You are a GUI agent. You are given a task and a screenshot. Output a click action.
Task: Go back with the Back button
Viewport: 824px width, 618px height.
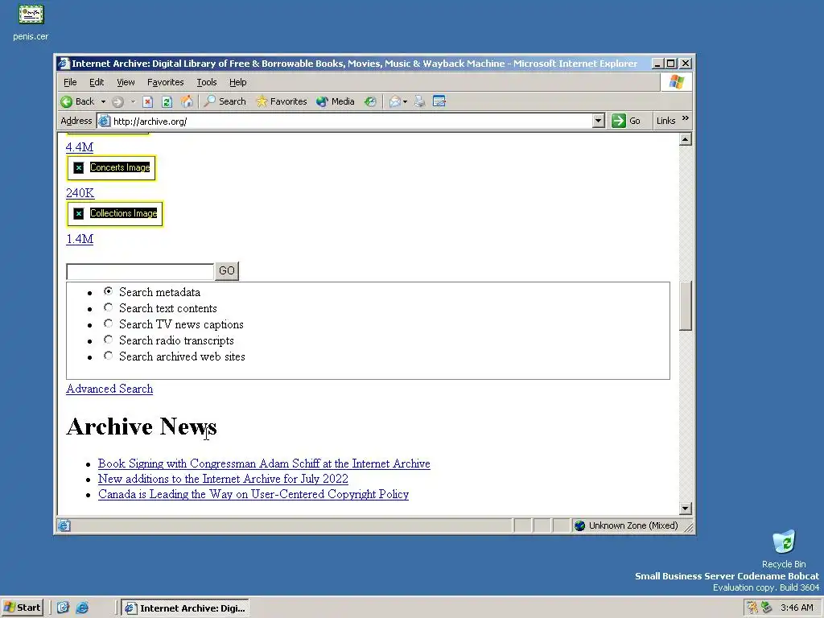pyautogui.click(x=78, y=101)
